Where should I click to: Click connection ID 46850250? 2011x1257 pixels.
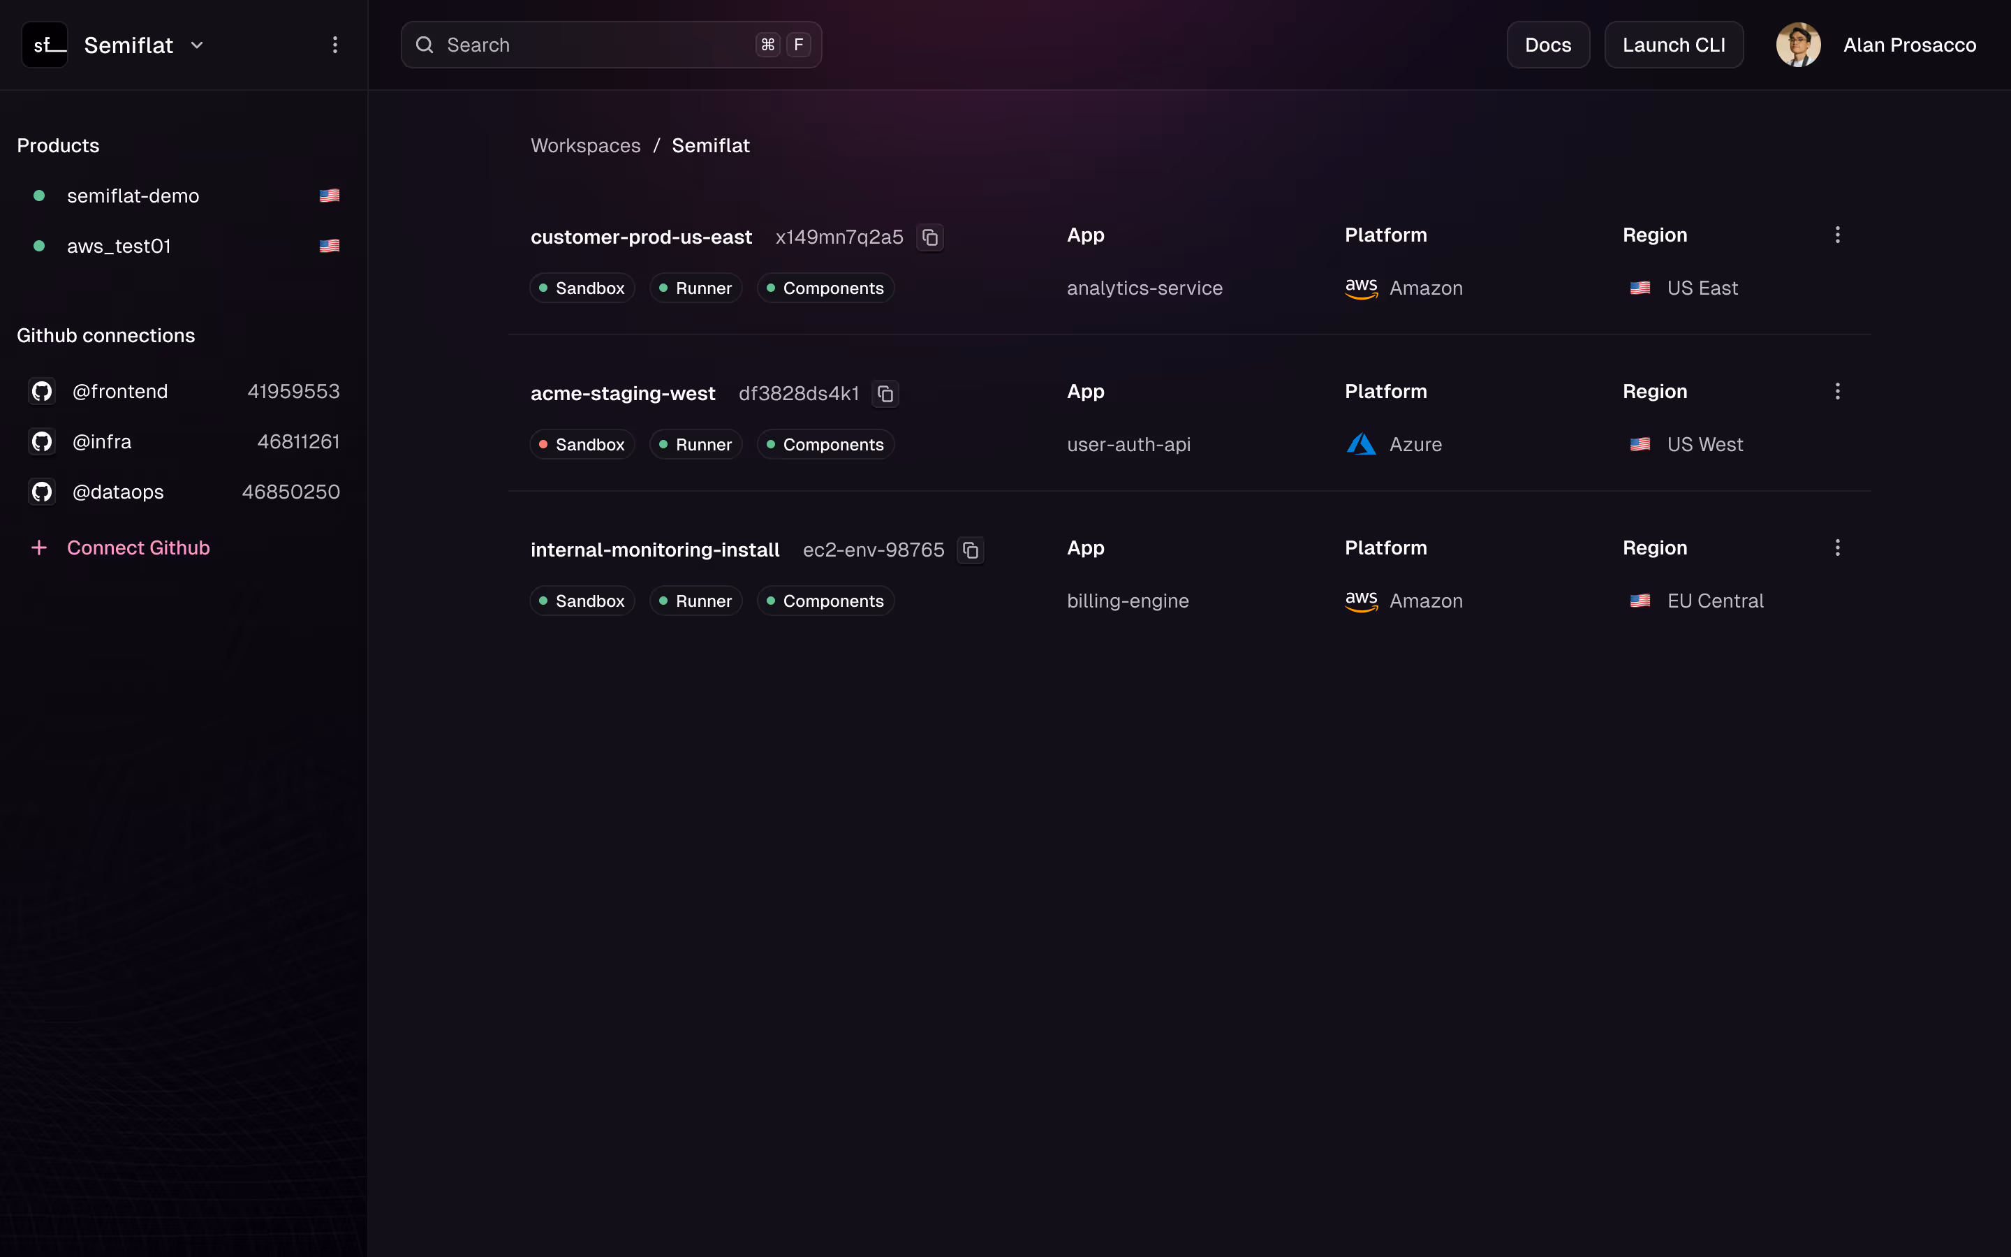pos(291,492)
